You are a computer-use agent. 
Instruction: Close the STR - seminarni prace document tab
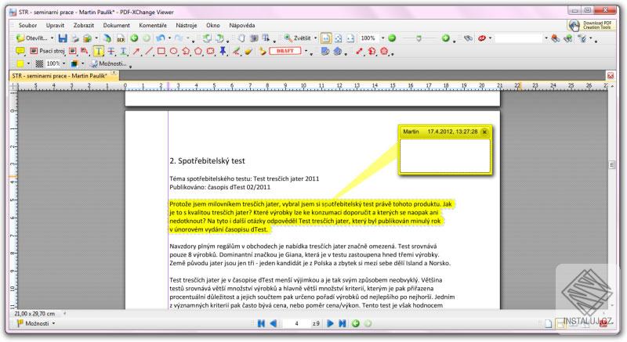[x=114, y=73]
